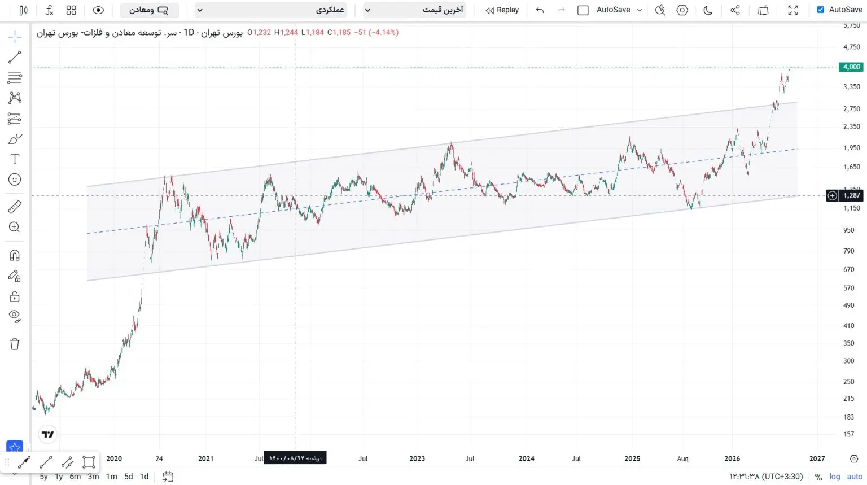Expand the عملکردی dropdown

(x=271, y=10)
